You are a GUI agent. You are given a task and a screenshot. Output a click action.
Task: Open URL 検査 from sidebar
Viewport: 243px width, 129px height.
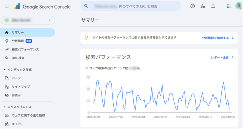pos(18,58)
